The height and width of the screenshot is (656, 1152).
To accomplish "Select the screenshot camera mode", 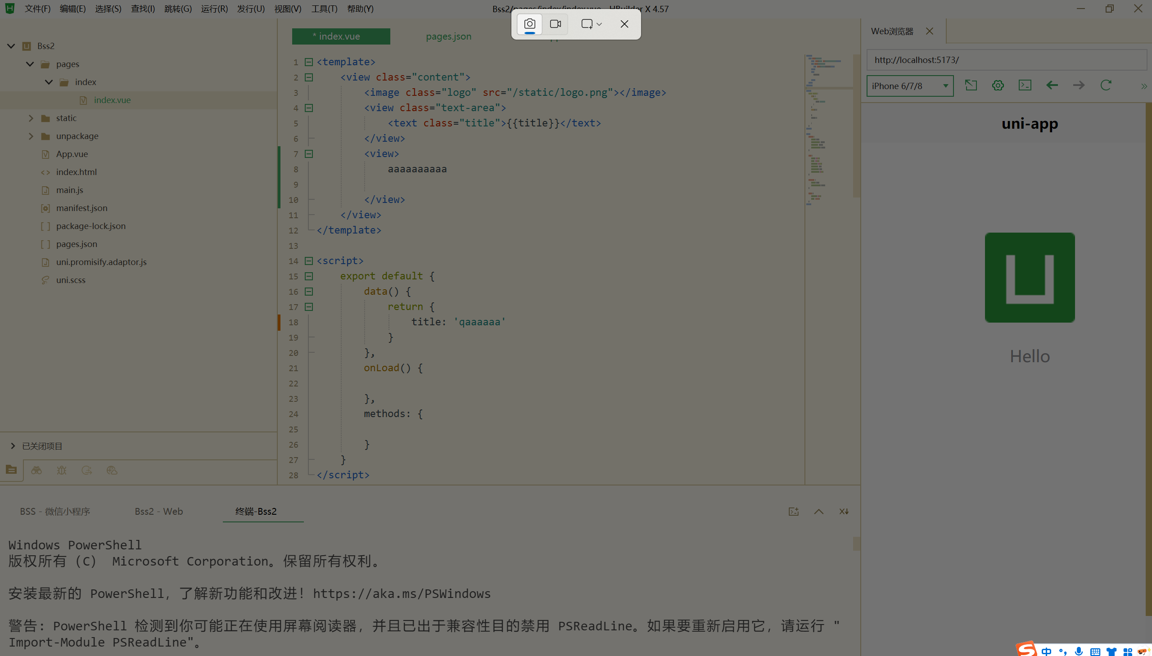I will click(529, 24).
